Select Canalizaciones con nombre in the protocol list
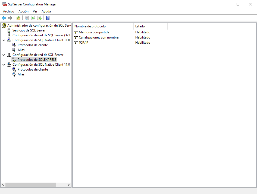 coord(98,37)
